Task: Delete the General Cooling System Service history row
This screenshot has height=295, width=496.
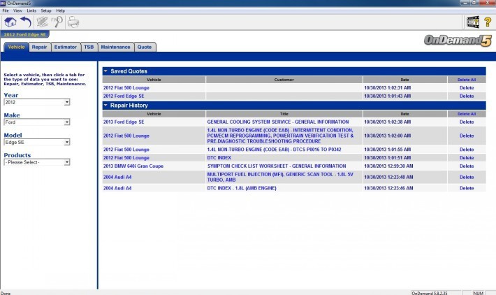Action: tap(467, 122)
